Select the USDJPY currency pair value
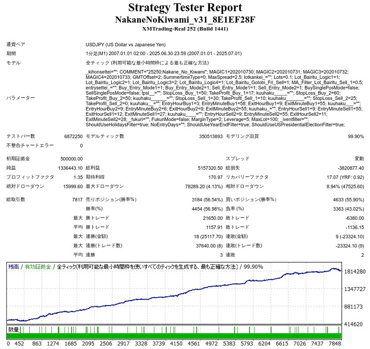Screen dimensions: 370x349 click(x=126, y=45)
